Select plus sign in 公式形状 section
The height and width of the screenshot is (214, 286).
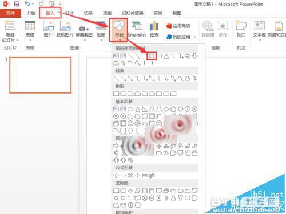[x=116, y=175]
